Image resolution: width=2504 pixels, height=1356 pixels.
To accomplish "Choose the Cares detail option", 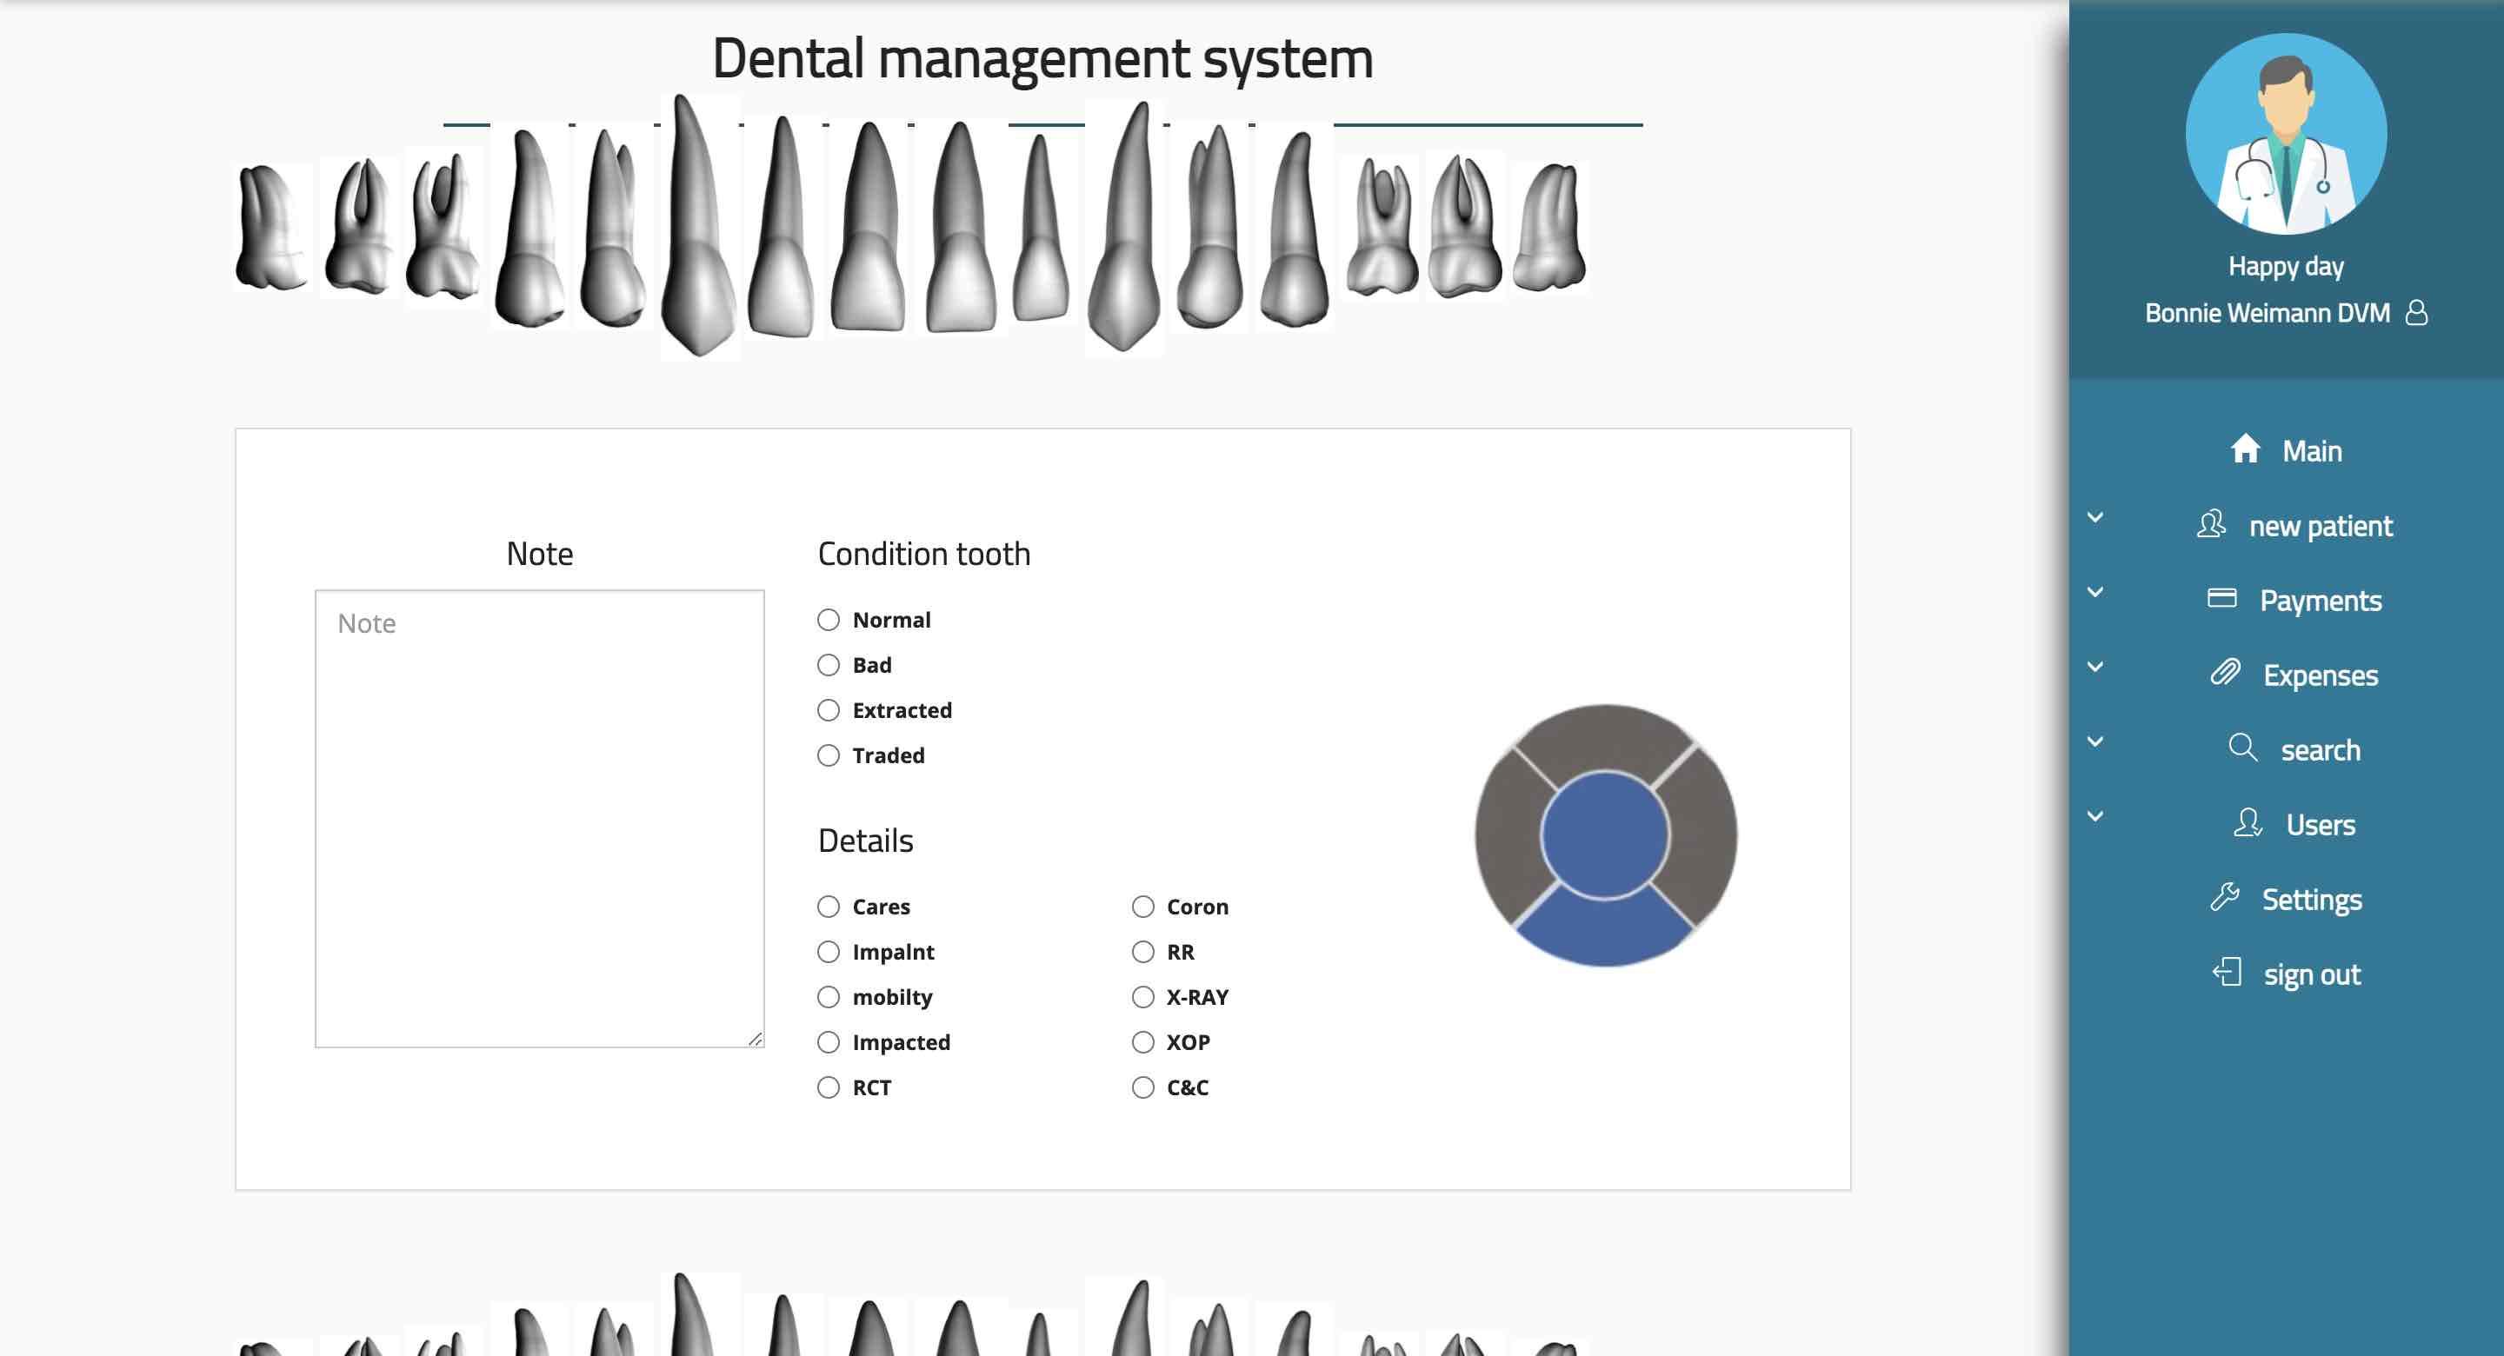I will tap(829, 907).
